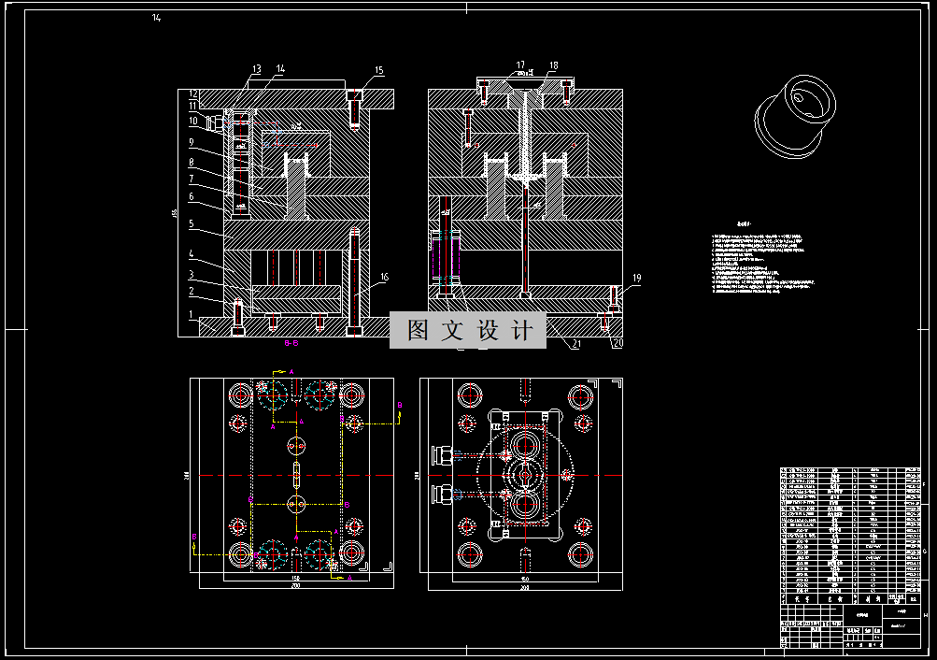Viewport: 937px width, 660px height.
Task: Click the parts list table
Action: pos(850,536)
